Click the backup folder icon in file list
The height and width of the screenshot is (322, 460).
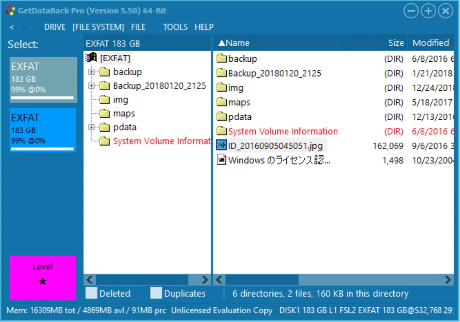click(222, 59)
